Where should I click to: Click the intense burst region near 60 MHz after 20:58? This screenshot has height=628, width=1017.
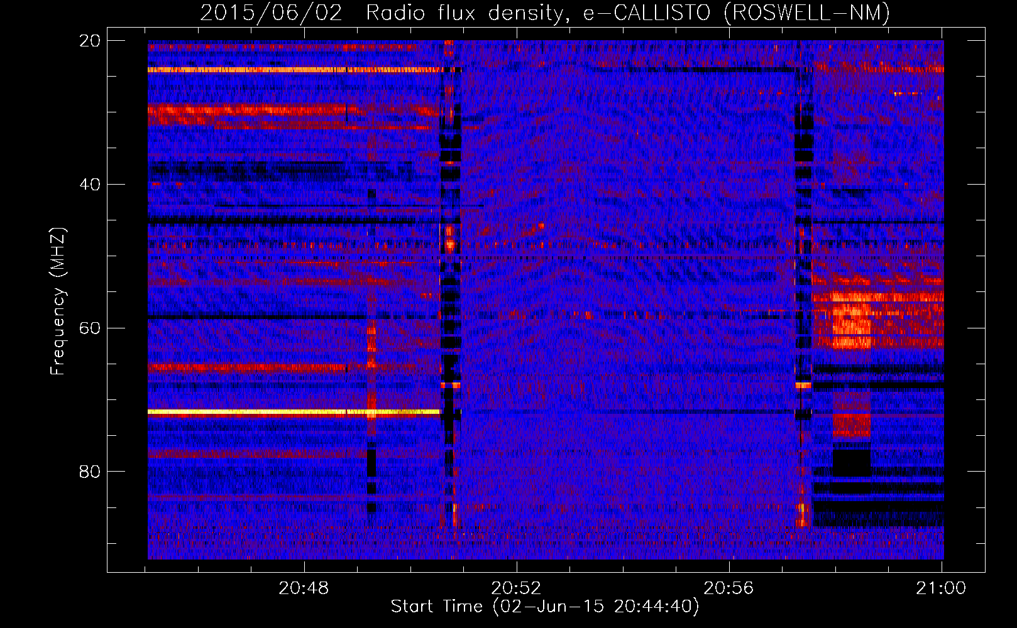coord(852,320)
